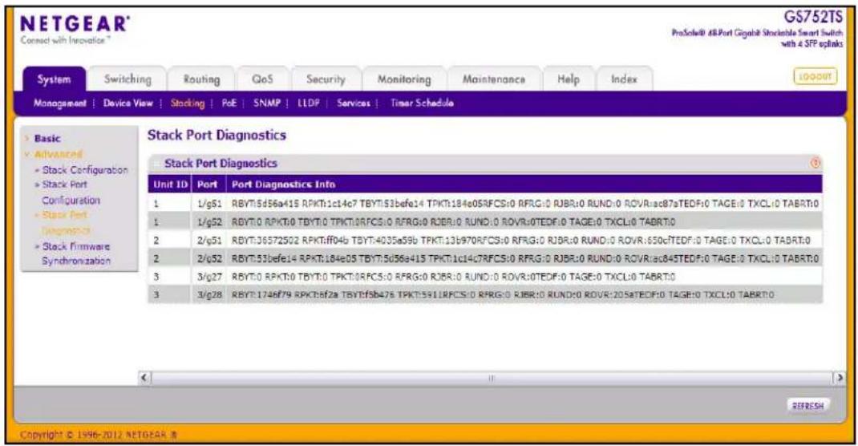Open the Device View submenu
This screenshot has height=446, width=858.
[128, 103]
